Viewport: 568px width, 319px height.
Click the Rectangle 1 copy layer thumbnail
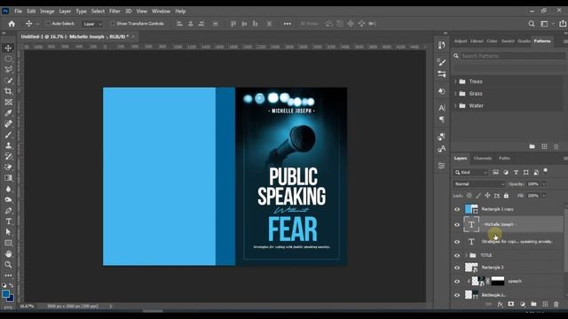click(x=471, y=209)
